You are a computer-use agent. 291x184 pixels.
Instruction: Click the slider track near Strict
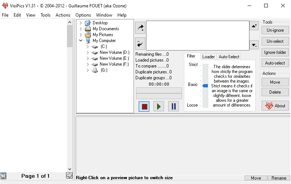(205, 66)
